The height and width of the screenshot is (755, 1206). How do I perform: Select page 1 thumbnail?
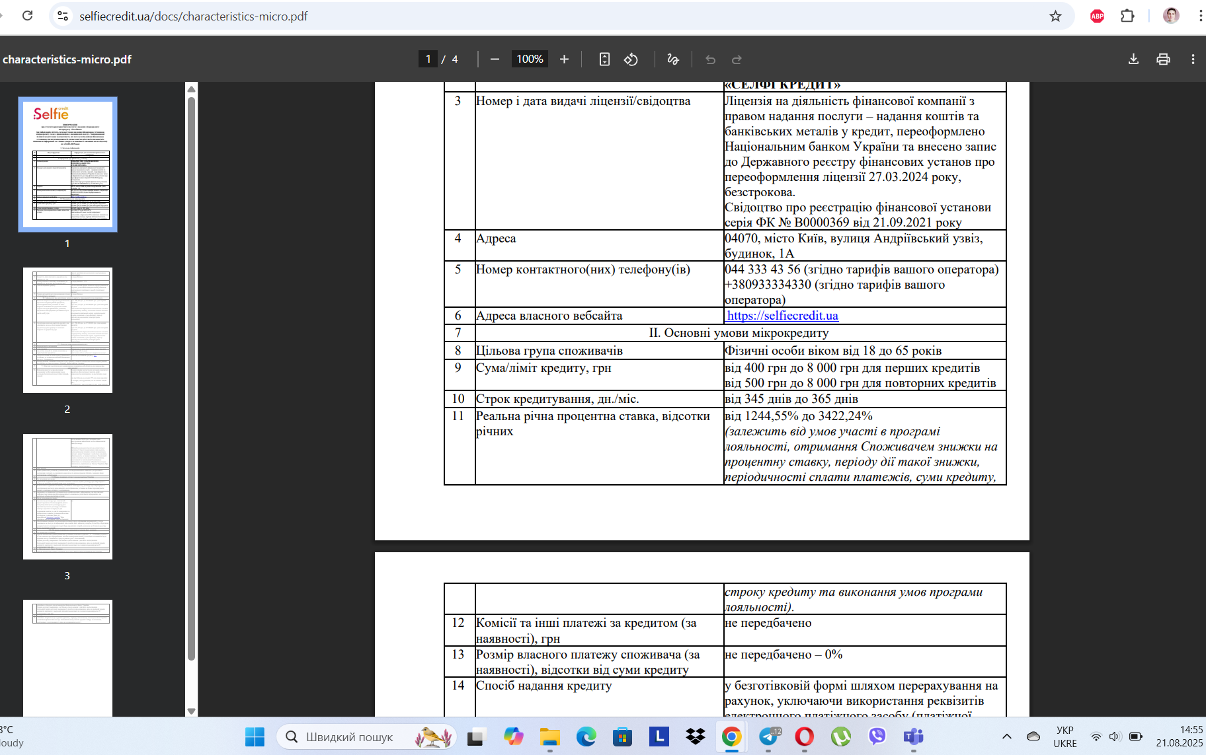(x=67, y=164)
